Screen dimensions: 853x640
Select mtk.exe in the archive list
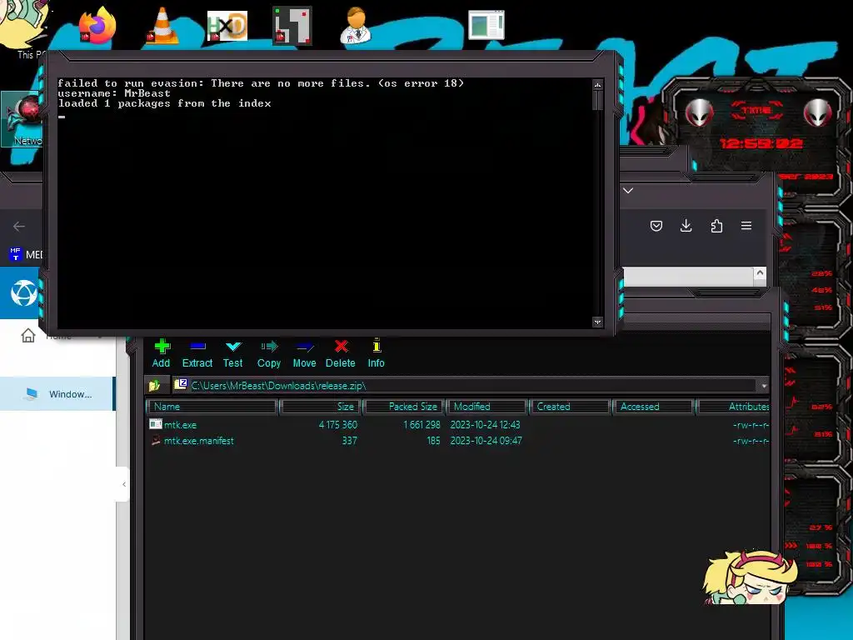pyautogui.click(x=181, y=424)
